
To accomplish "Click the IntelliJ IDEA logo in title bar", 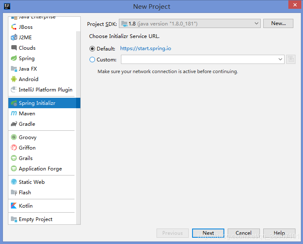I will coord(7,6).
